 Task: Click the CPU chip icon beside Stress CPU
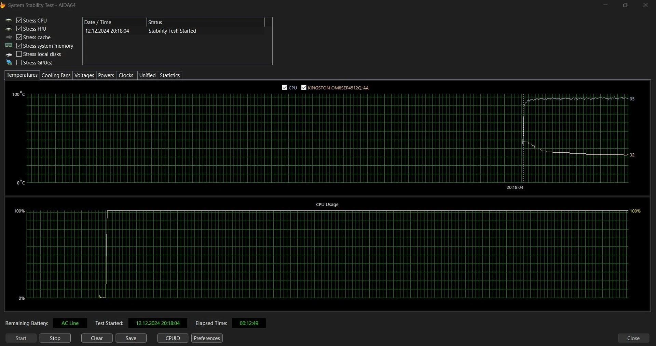click(9, 20)
